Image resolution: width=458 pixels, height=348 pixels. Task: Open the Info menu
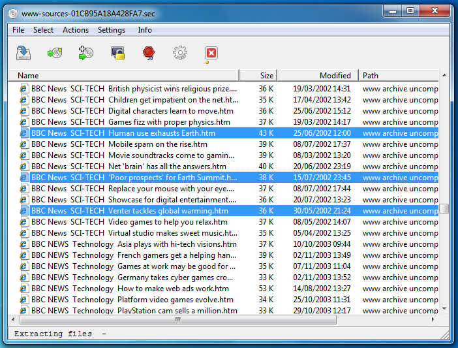click(x=145, y=30)
